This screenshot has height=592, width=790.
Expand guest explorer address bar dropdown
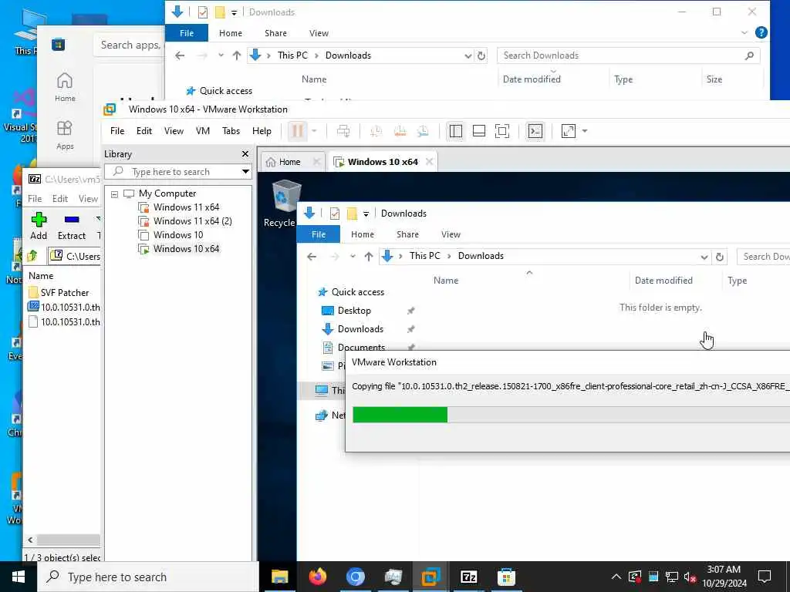point(704,257)
